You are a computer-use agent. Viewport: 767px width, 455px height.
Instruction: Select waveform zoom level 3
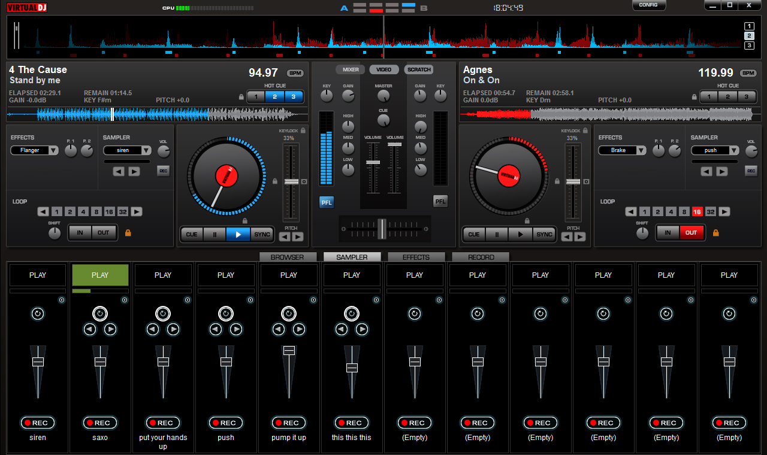click(x=749, y=45)
